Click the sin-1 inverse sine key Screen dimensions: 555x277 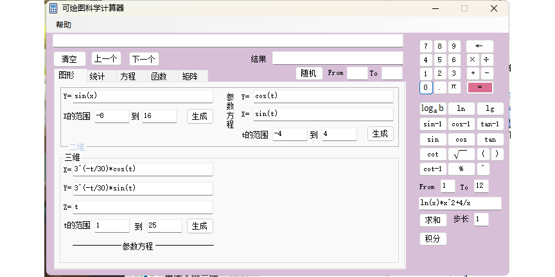point(433,124)
